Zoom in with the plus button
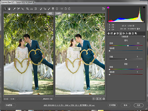Image resolution: width=148 pixels, height=111 pixels. coord(7,99)
